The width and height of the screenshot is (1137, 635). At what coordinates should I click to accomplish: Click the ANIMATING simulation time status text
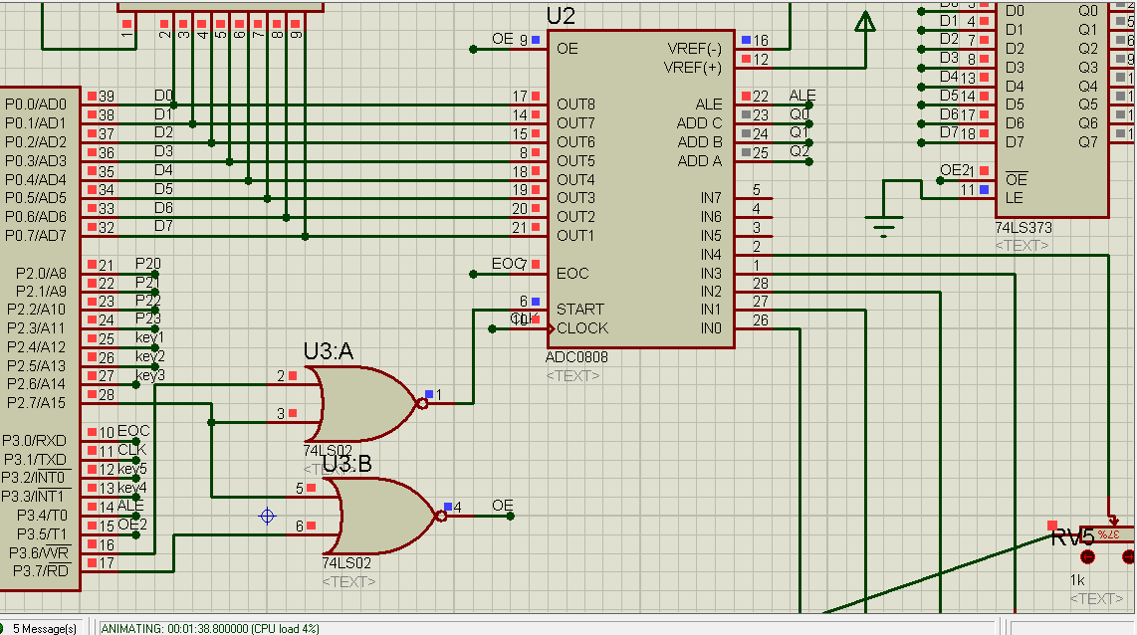pos(210,628)
